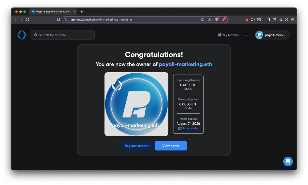
Task: Click the ENS logo in header
Action: point(22,35)
